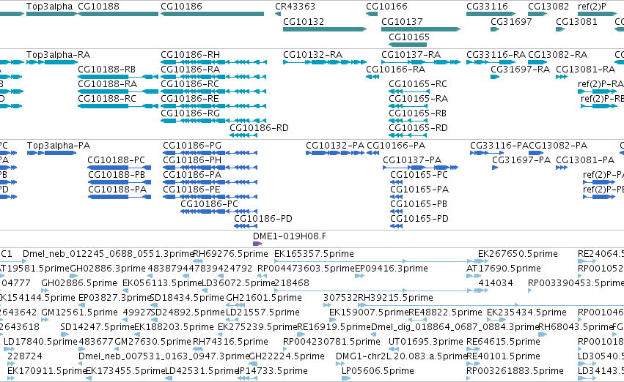Click the CG10165-RC transcript

pos(408,91)
